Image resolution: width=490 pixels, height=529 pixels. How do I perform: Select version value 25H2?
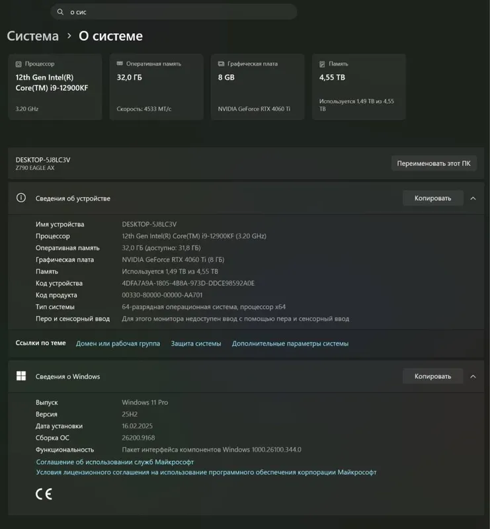[130, 415]
